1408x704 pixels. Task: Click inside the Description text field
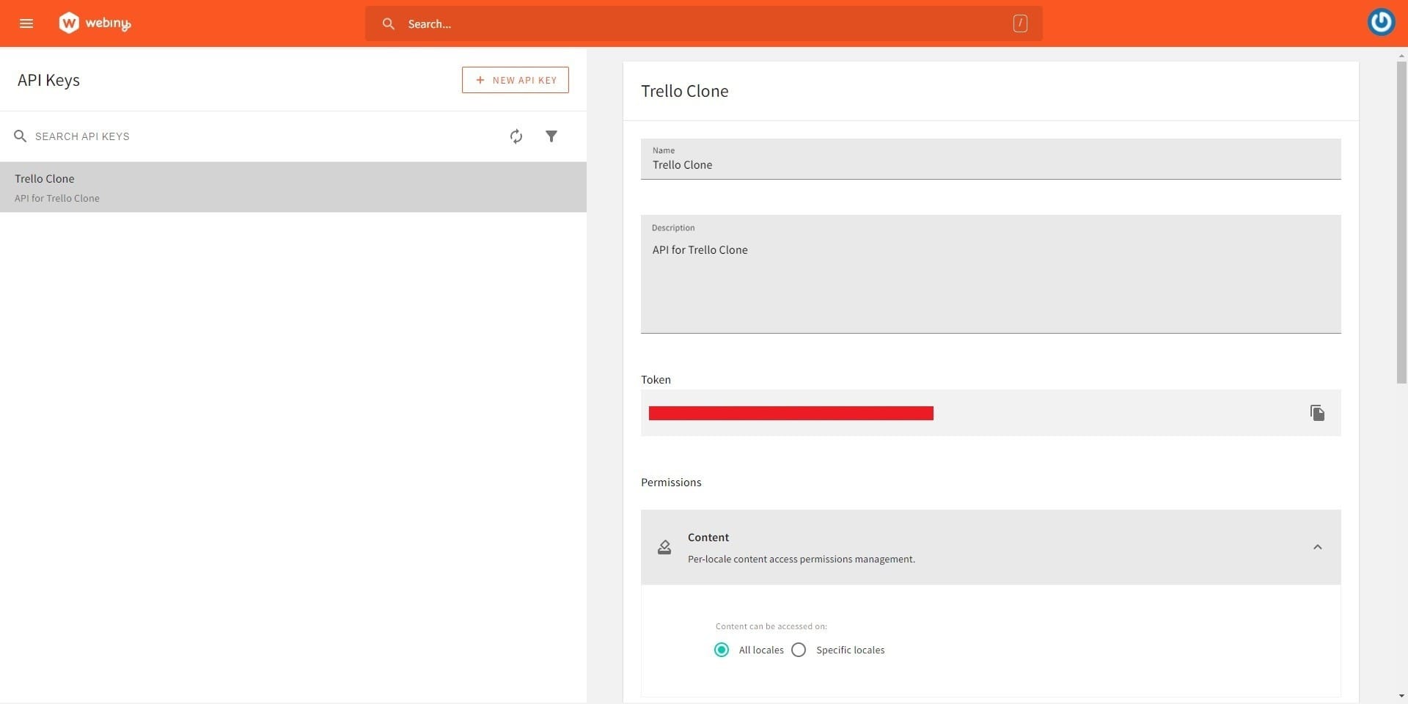990,274
